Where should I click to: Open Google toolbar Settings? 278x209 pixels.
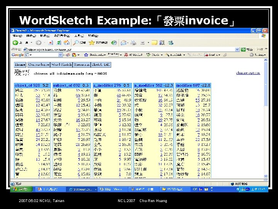(x=258, y=55)
